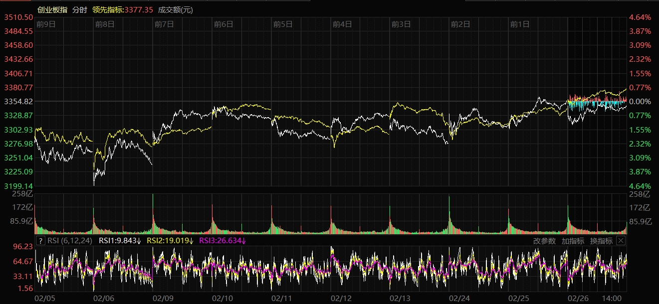Click the 创业板指 index title

point(52,10)
